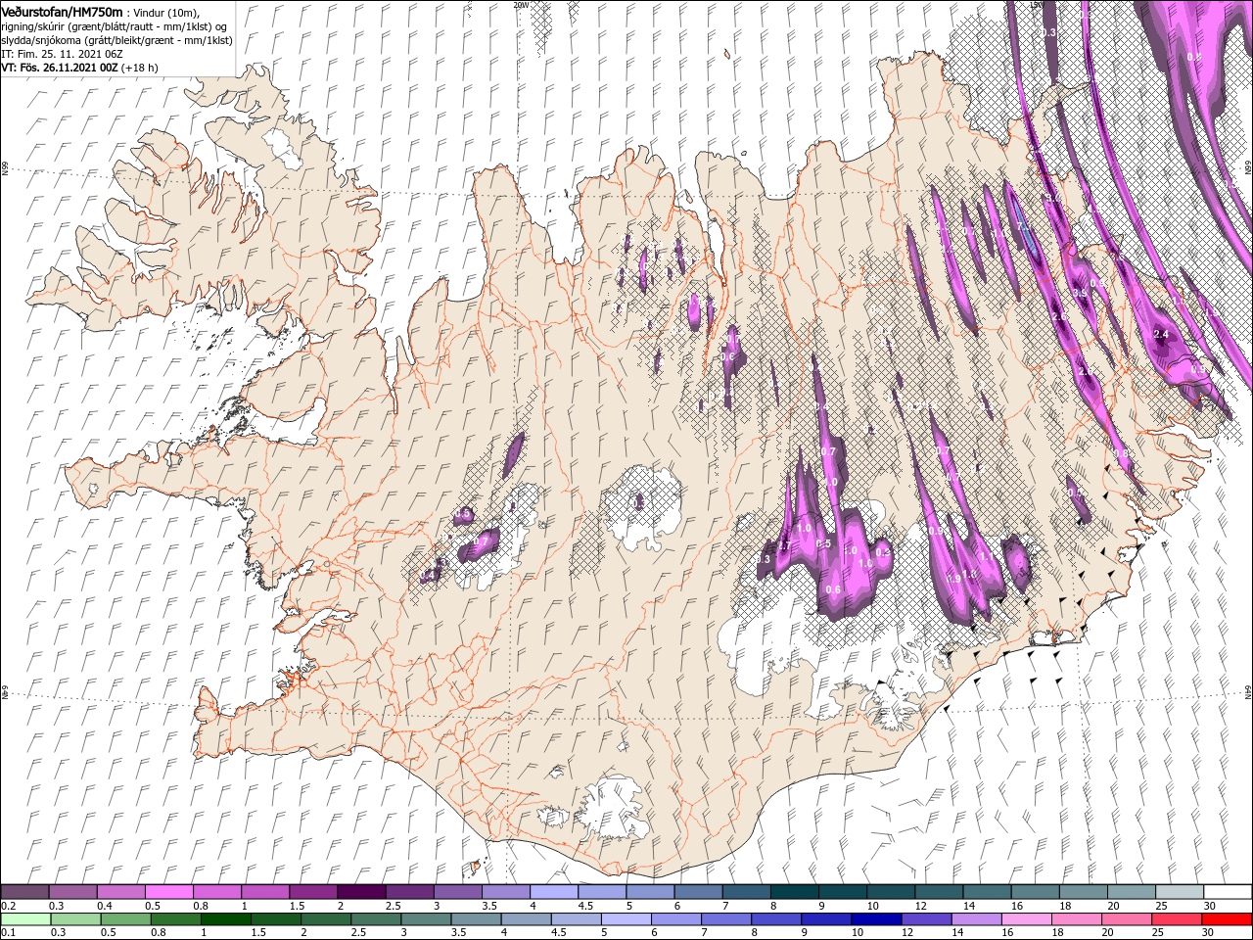Image resolution: width=1253 pixels, height=940 pixels.
Task: Pick the 20 grey-teal swatch, upper scale
Action: coord(1131,892)
